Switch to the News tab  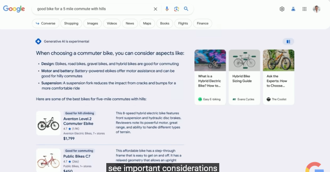click(x=130, y=23)
